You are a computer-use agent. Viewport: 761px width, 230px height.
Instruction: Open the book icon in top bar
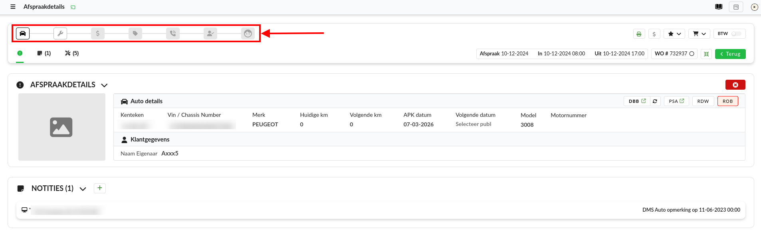pos(719,7)
